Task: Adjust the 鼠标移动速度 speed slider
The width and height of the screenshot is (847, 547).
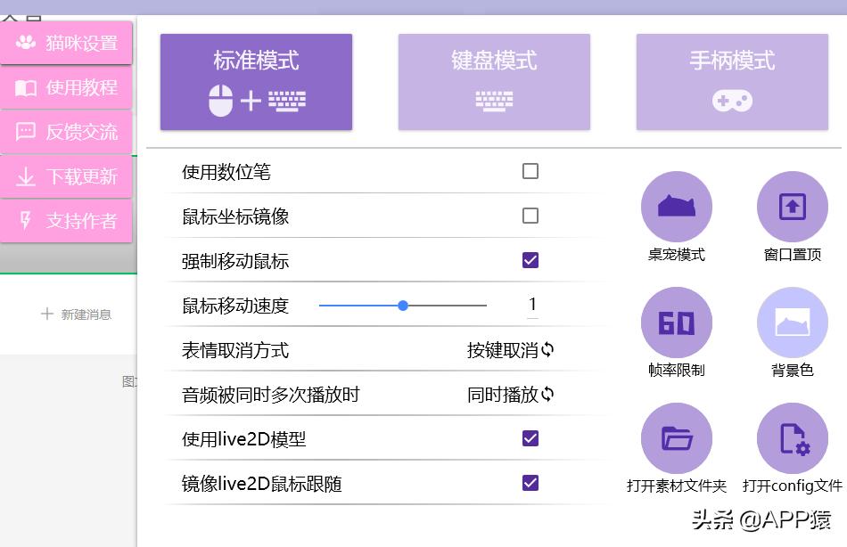Action: tap(402, 305)
